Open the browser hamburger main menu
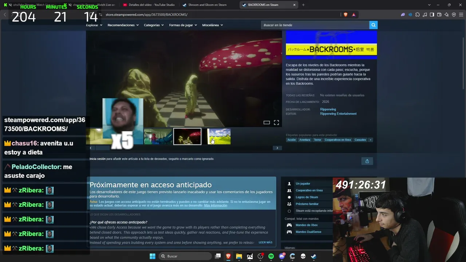 pyautogui.click(x=461, y=15)
